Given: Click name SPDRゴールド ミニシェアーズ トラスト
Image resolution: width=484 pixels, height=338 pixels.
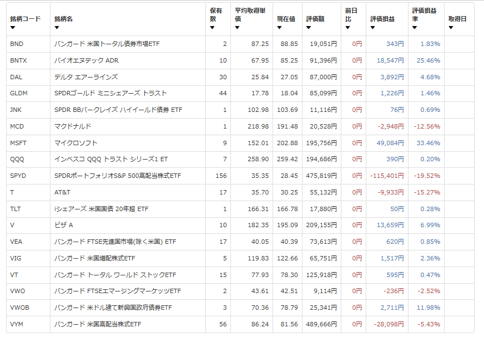Looking at the screenshot, I should (110, 93).
